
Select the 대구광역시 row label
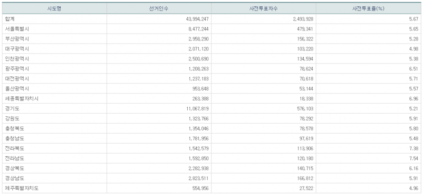tap(17, 49)
